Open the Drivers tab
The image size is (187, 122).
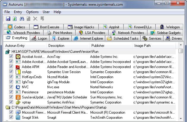point(173,38)
